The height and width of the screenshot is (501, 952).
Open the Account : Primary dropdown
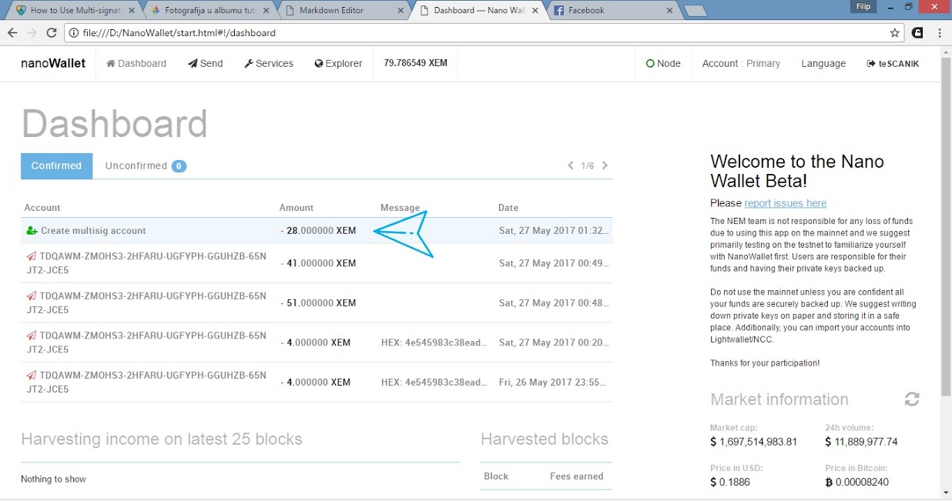pos(741,64)
